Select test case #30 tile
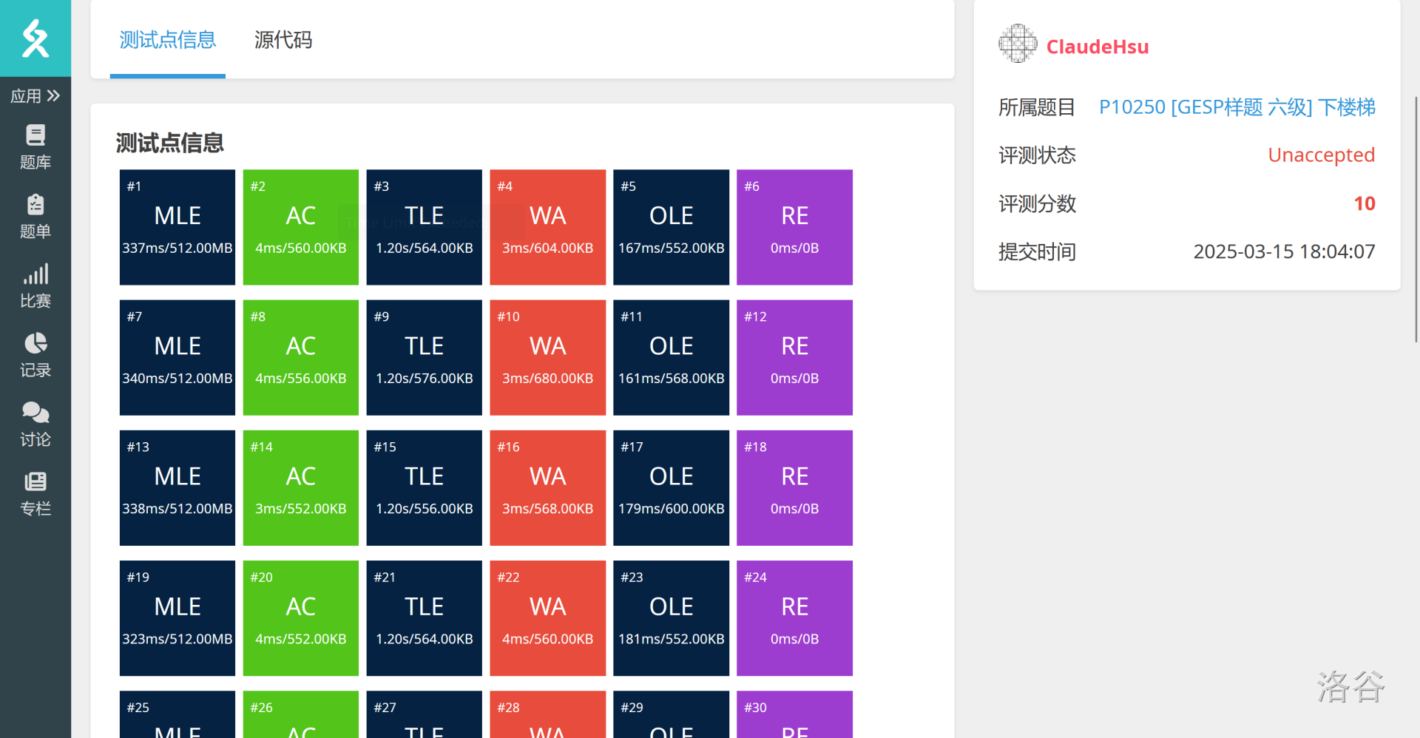Screen dimensions: 1420x738 pos(795,714)
